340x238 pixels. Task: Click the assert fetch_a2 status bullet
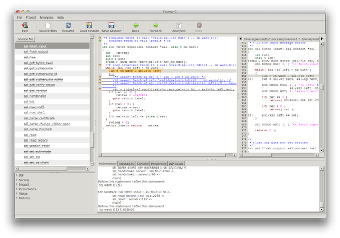pyautogui.click(x=100, y=80)
